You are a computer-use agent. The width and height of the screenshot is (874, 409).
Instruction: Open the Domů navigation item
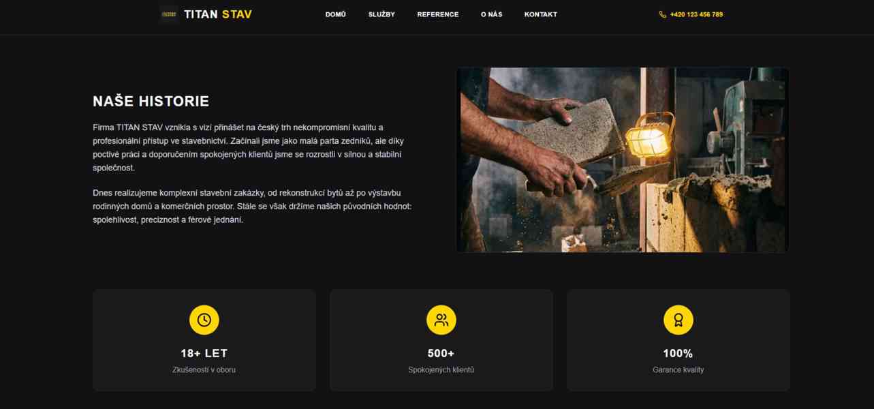pos(336,14)
